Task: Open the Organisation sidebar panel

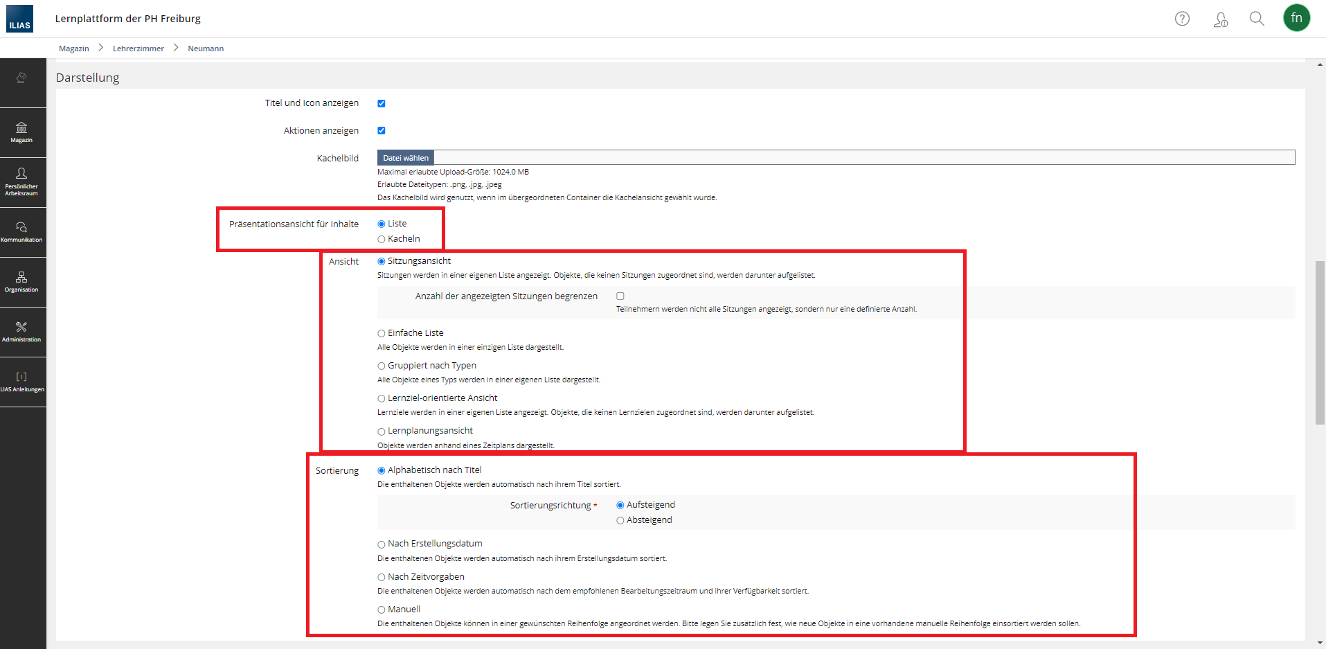Action: 21,281
